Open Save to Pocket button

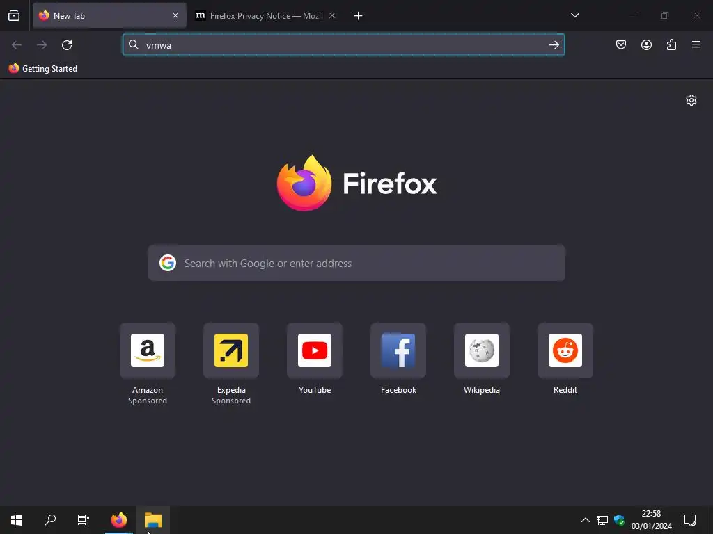click(x=621, y=44)
